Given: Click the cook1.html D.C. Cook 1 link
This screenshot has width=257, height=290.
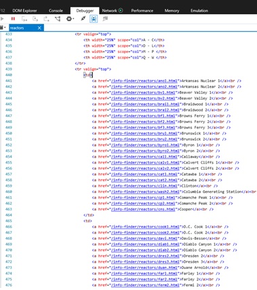Looking at the screenshot, I should (145, 227).
